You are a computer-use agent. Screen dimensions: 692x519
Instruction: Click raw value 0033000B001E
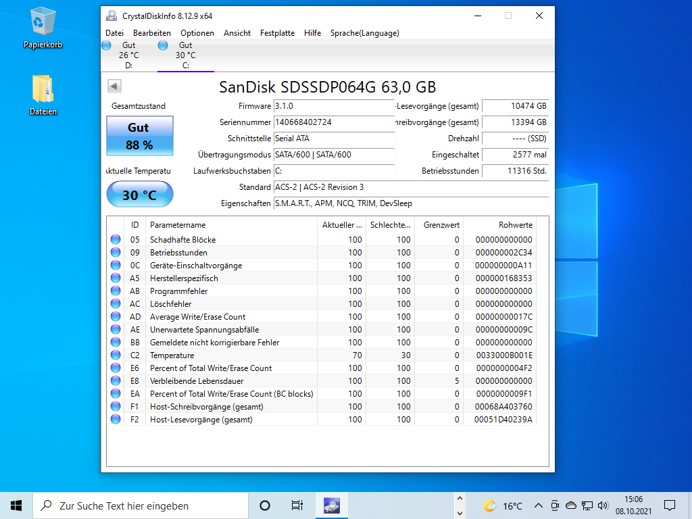pos(504,355)
